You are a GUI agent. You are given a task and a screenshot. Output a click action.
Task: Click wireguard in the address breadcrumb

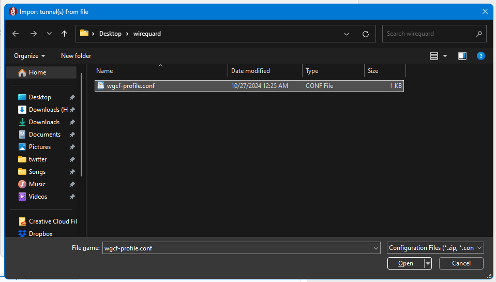pos(147,34)
